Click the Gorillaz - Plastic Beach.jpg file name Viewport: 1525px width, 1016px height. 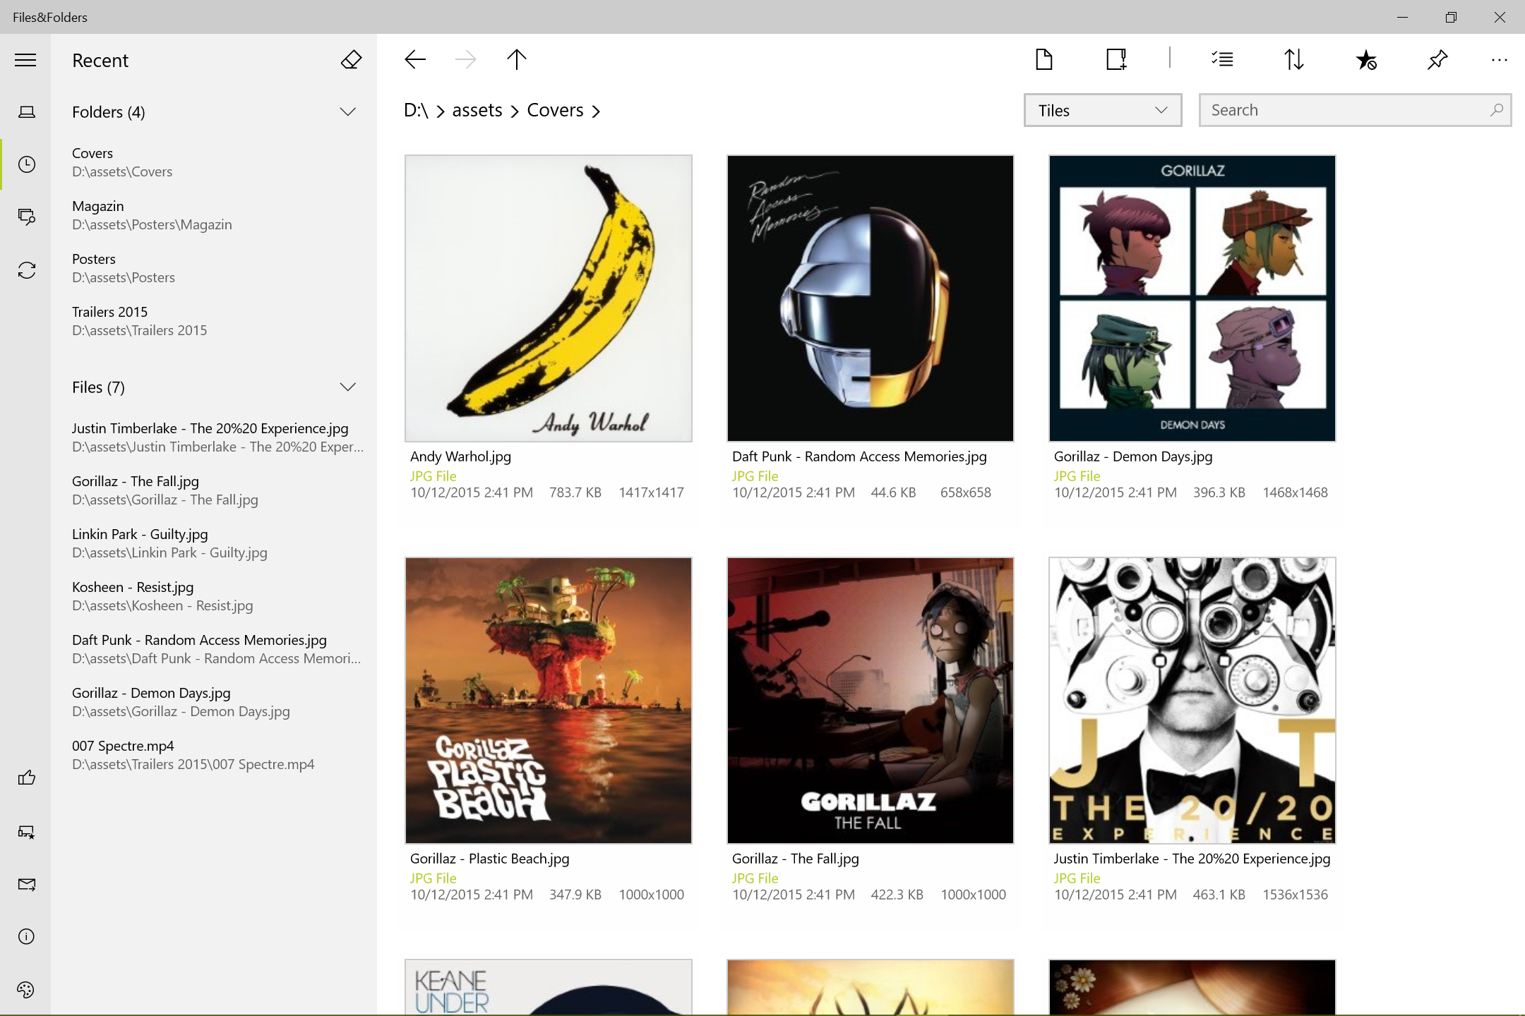(x=489, y=859)
